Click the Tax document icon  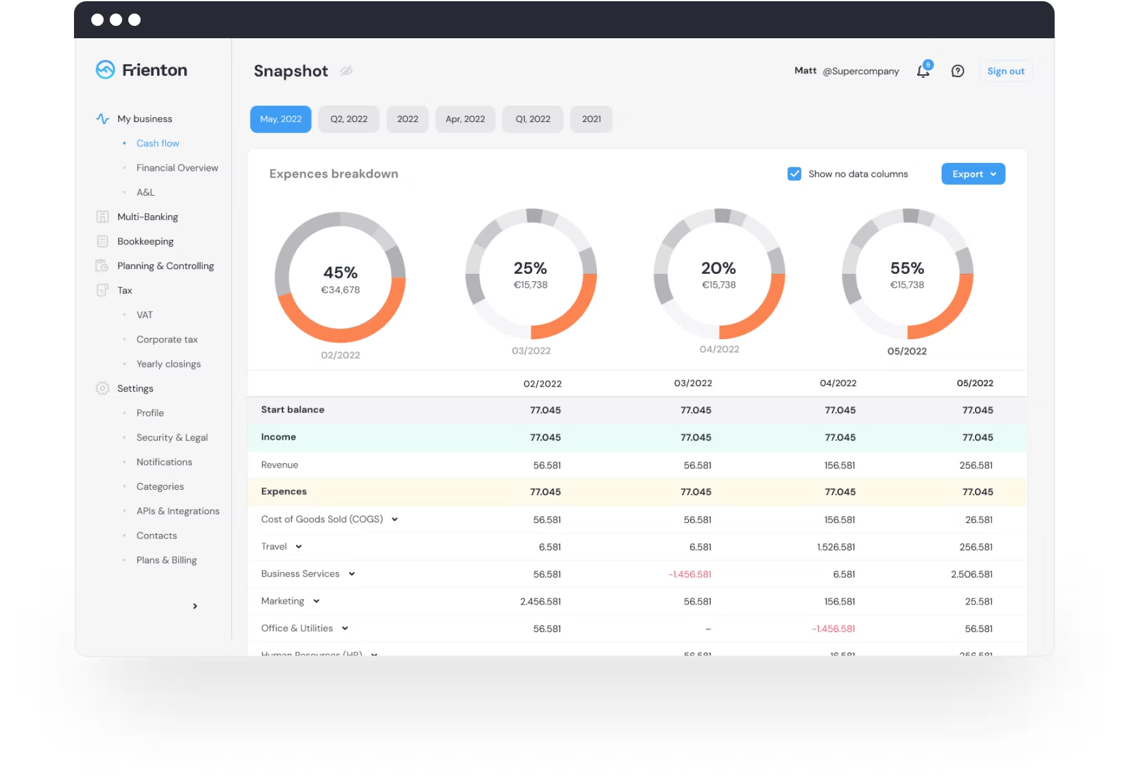pos(102,290)
